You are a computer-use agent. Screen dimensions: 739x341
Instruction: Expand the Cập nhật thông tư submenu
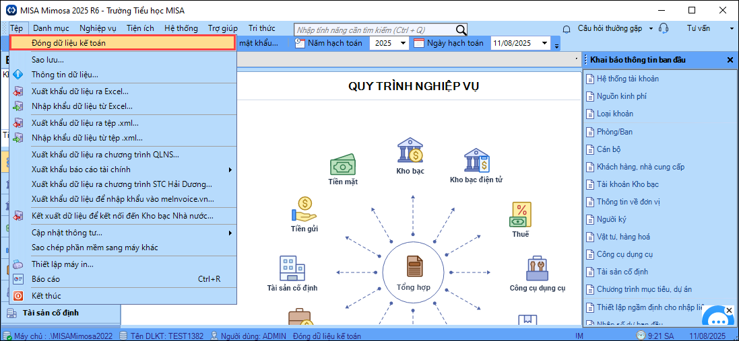[x=230, y=232]
